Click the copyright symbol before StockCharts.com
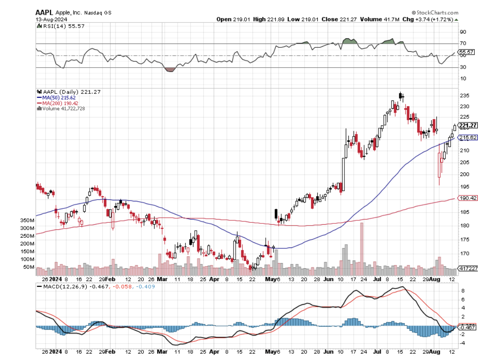The height and width of the screenshot is (364, 486). pos(413,13)
